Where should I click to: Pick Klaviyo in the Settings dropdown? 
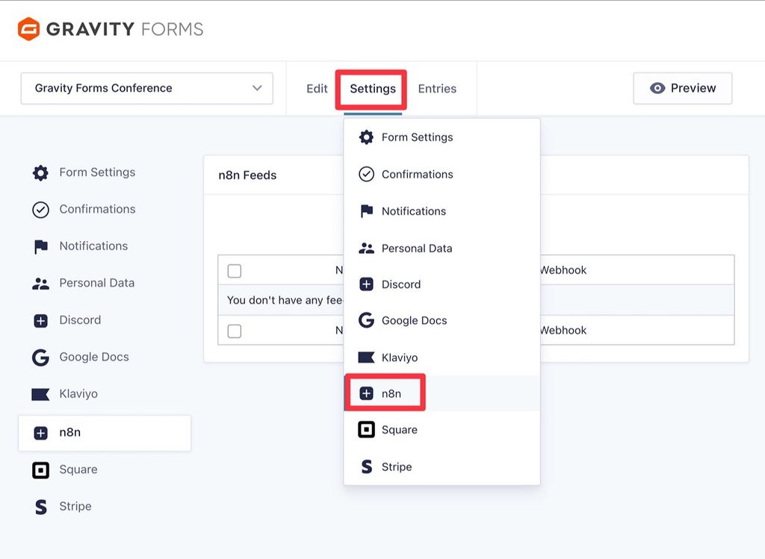pyautogui.click(x=442, y=357)
